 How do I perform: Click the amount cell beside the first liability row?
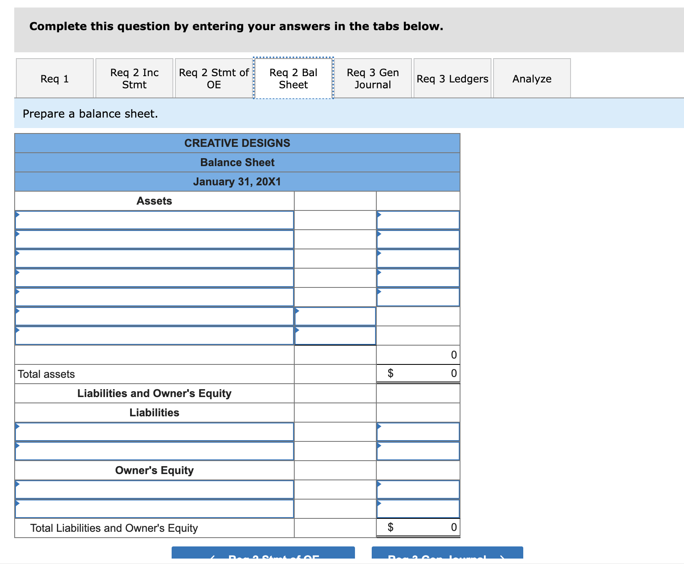[417, 431]
